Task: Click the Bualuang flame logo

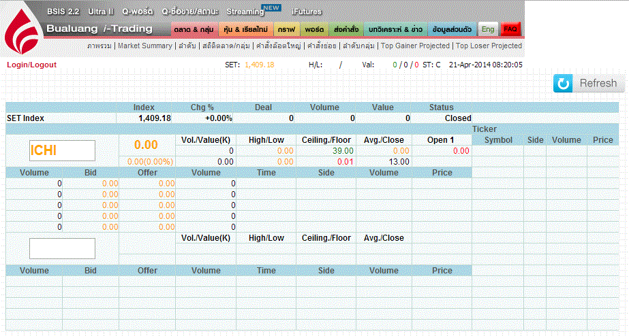Action: coord(22,31)
